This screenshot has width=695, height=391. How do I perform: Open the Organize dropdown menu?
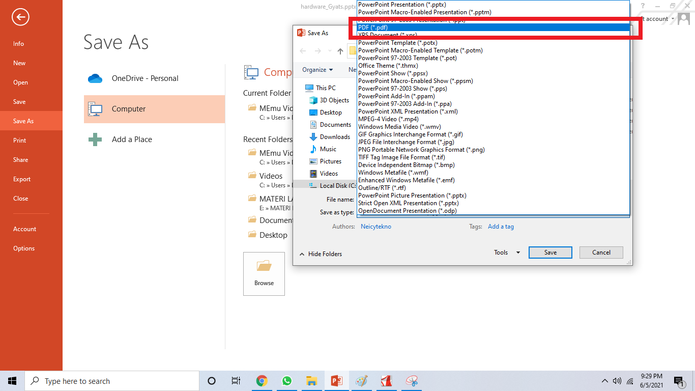click(317, 70)
